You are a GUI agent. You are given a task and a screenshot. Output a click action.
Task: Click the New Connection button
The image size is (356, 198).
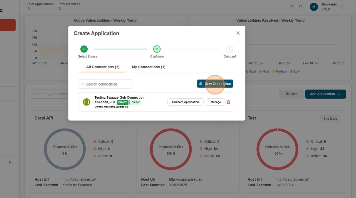pyautogui.click(x=215, y=84)
